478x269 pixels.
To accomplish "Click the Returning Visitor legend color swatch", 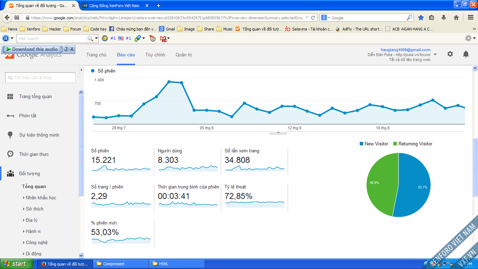I will 395,144.
